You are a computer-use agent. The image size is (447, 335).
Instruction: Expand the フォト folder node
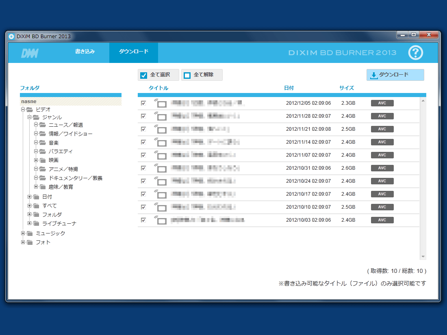[23, 242]
